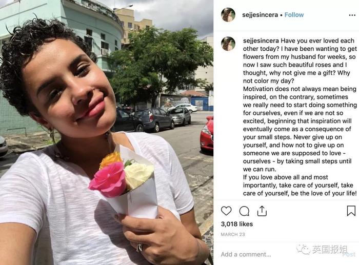The height and width of the screenshot is (265, 359).
Task: Click the selfie photo of the post
Action: point(107,132)
